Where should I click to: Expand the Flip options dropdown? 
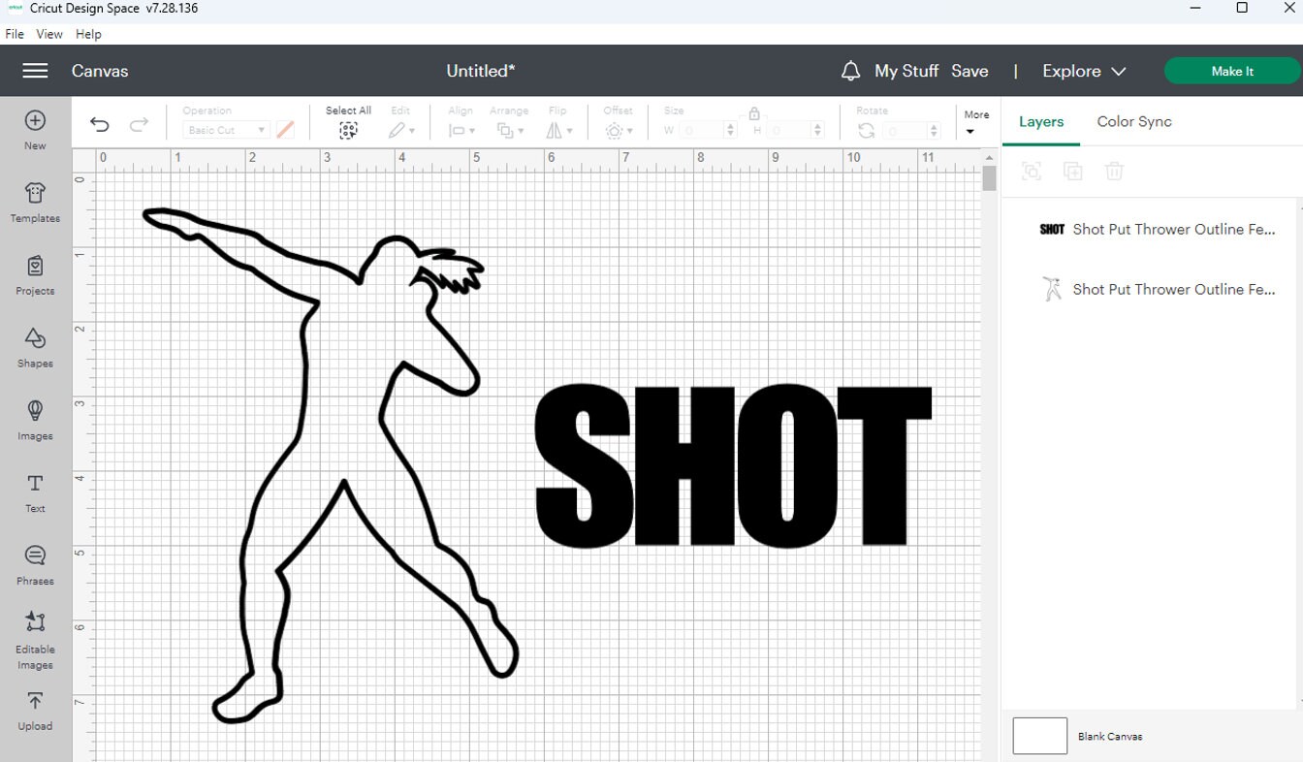568,129
